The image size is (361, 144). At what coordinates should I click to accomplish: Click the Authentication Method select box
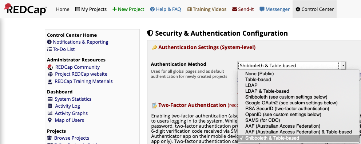click(292, 65)
